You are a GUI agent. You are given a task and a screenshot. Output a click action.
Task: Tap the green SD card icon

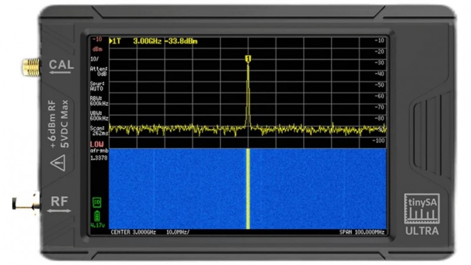pyautogui.click(x=97, y=203)
